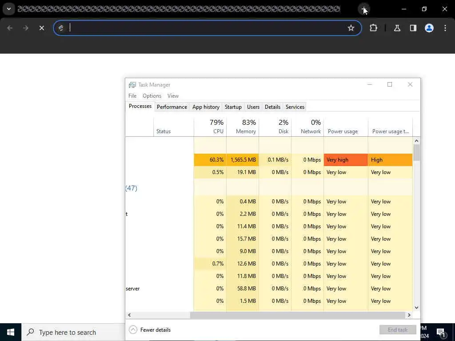This screenshot has height=341, width=455.
Task: Open the Task Manager File menu
Action: coord(132,96)
